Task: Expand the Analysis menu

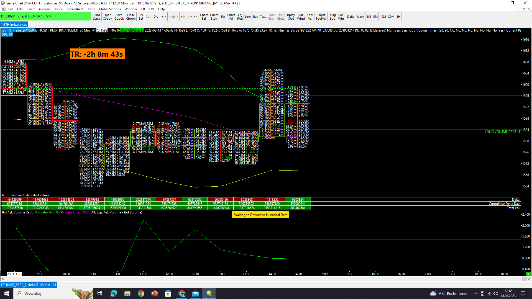Action: coord(44,9)
